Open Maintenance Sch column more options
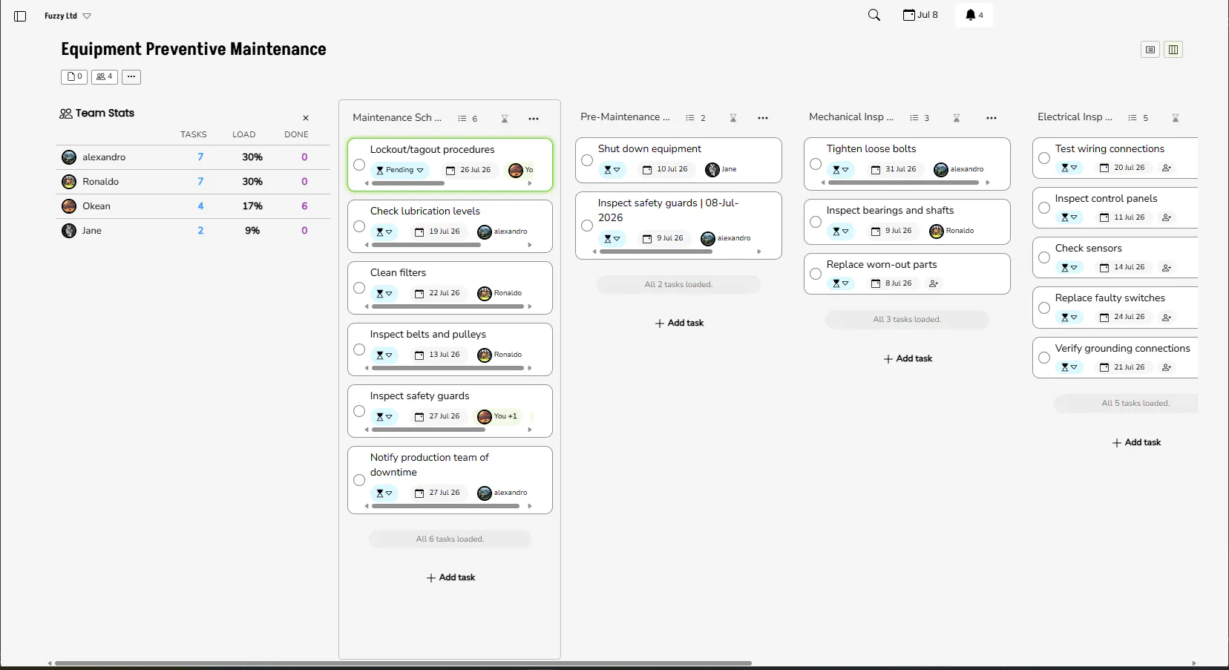 (x=534, y=119)
